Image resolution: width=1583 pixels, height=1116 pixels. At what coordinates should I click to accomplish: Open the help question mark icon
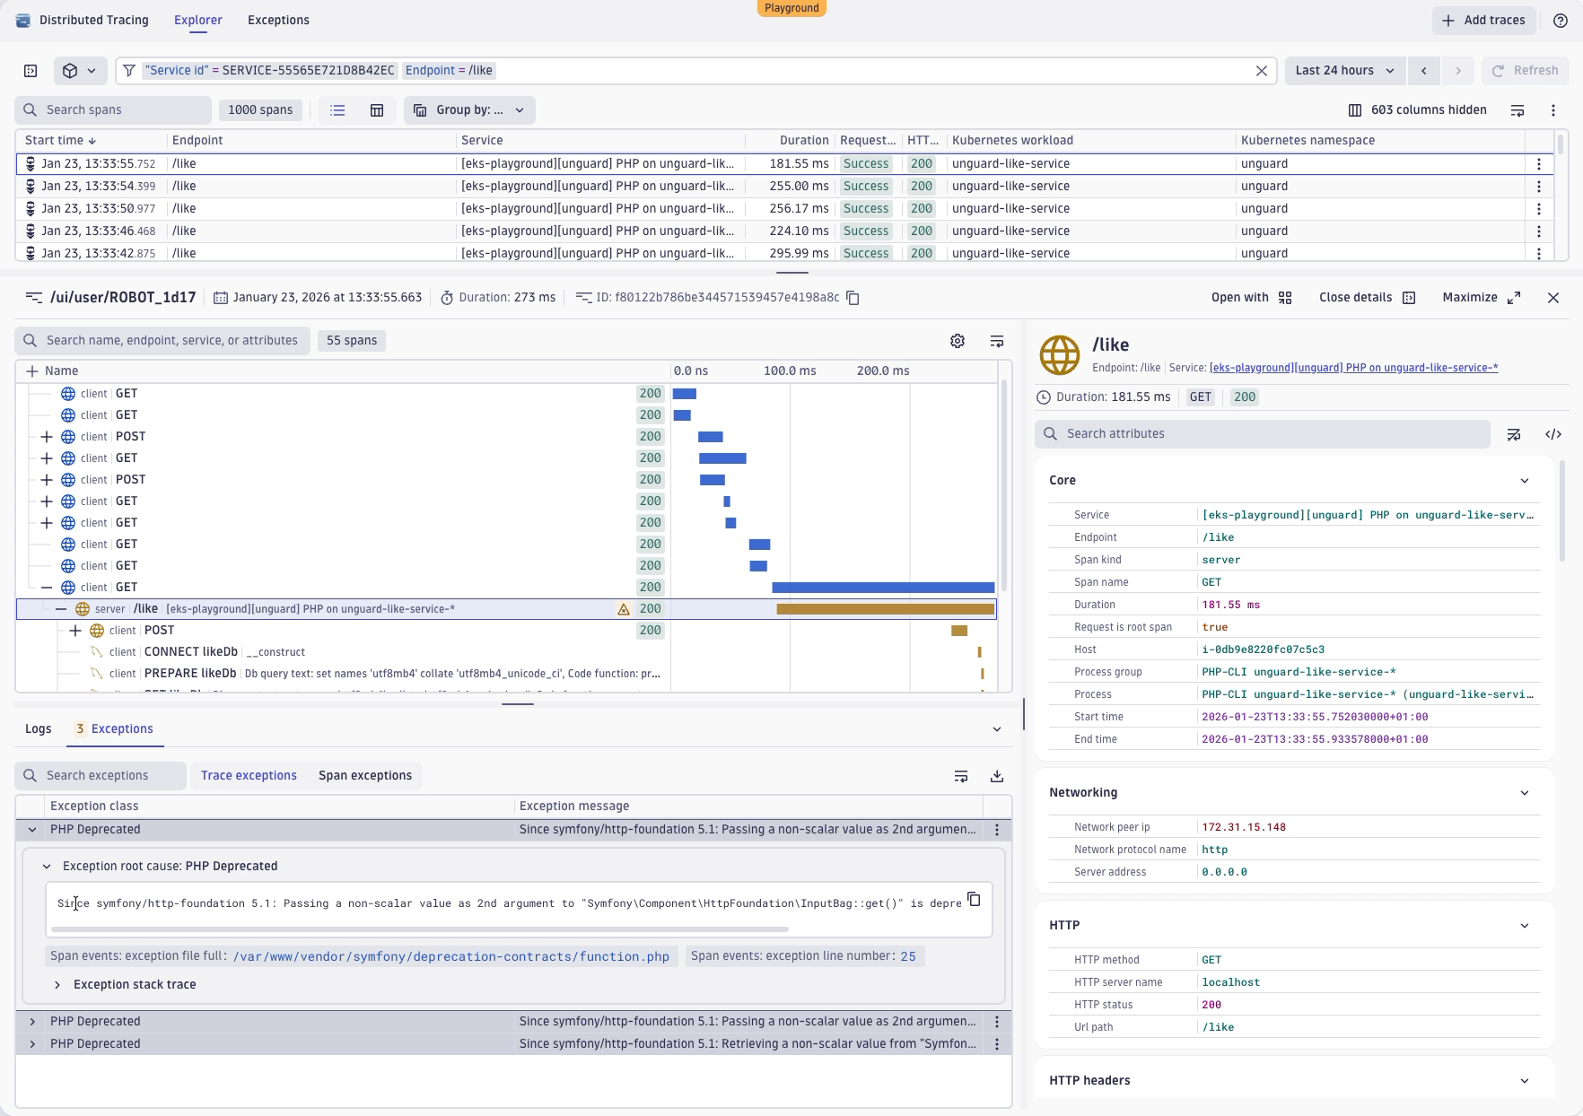click(x=1560, y=21)
